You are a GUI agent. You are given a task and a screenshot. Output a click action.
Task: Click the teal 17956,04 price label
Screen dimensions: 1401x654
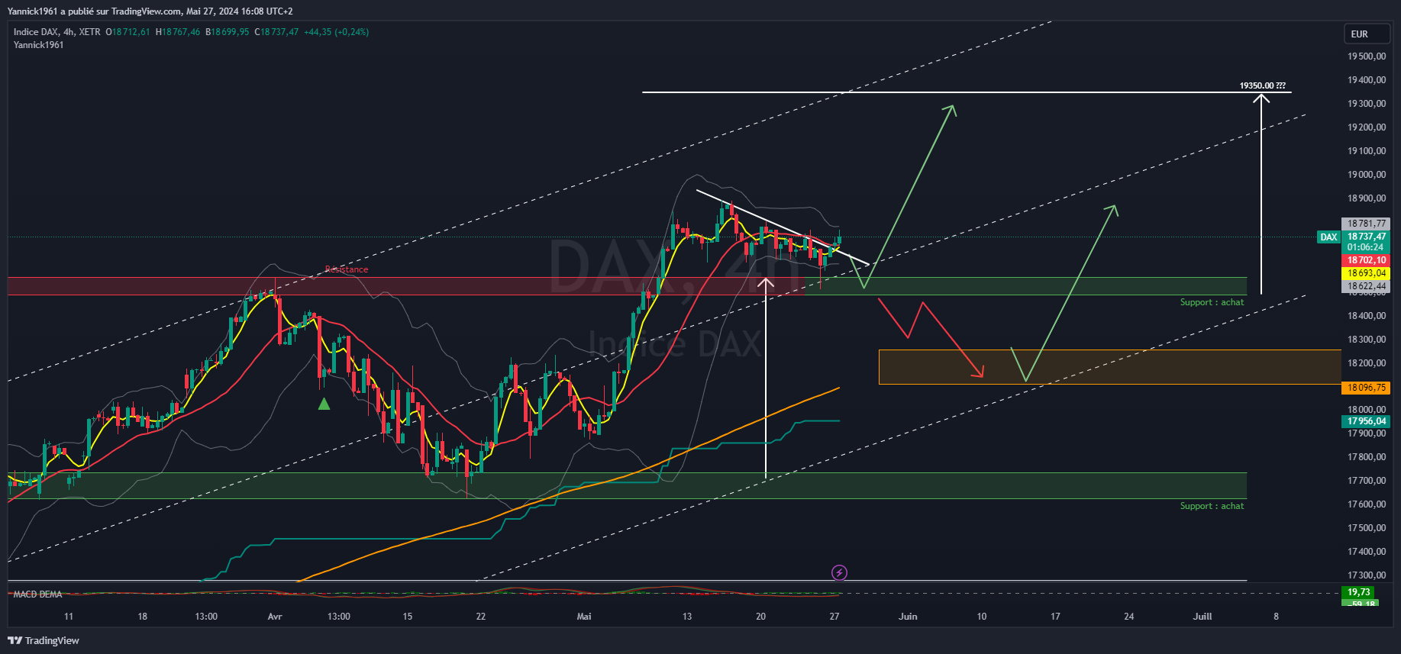click(1366, 421)
